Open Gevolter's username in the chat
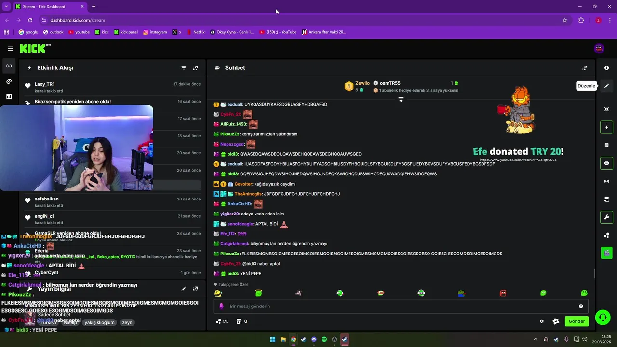The height and width of the screenshot is (347, 617). [x=243, y=184]
